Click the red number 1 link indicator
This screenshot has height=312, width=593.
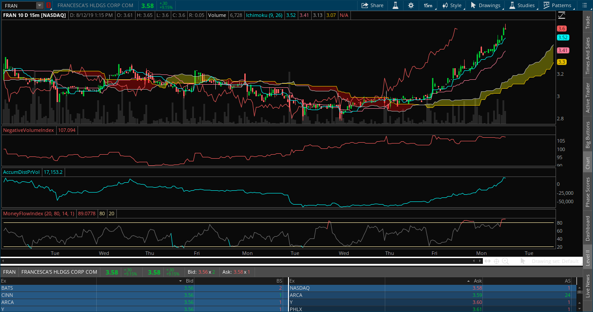coord(48,5)
